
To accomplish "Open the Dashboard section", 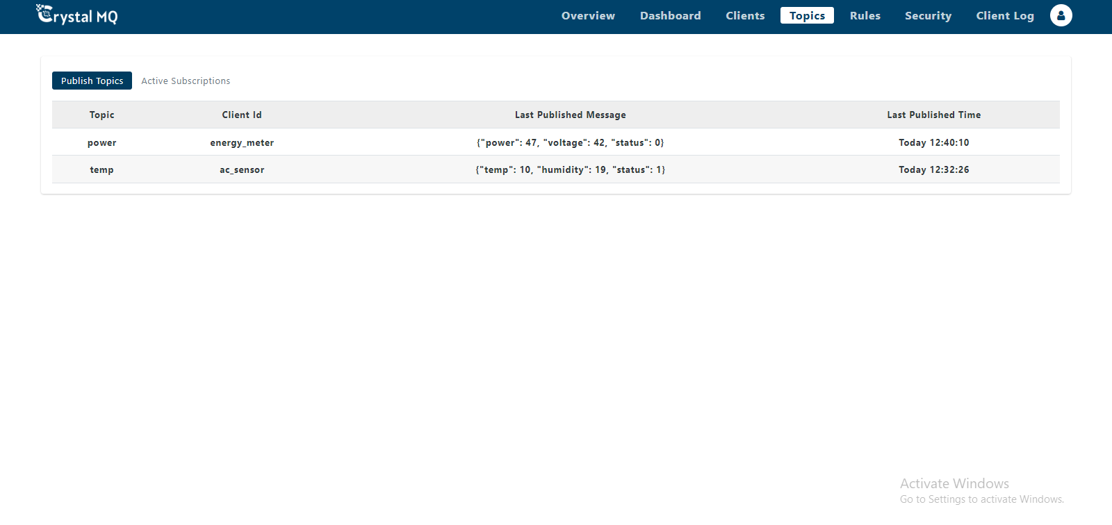I will click(x=670, y=15).
